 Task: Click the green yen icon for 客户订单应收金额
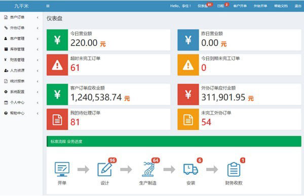[x=57, y=94]
